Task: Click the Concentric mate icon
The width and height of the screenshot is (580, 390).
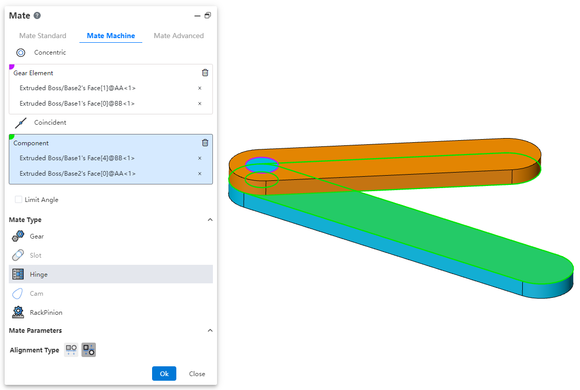Action: [21, 53]
